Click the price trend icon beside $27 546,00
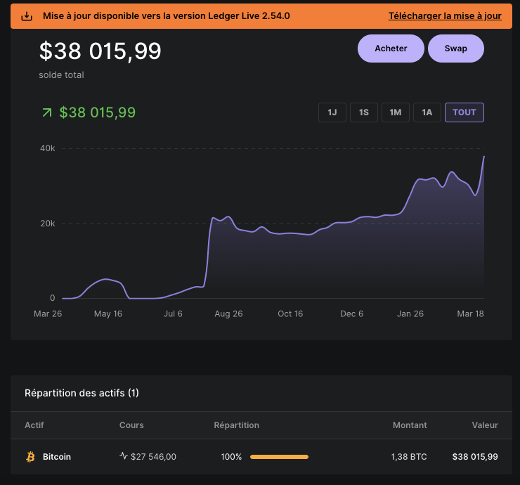Screen dimensions: 520x485 pyautogui.click(x=124, y=456)
